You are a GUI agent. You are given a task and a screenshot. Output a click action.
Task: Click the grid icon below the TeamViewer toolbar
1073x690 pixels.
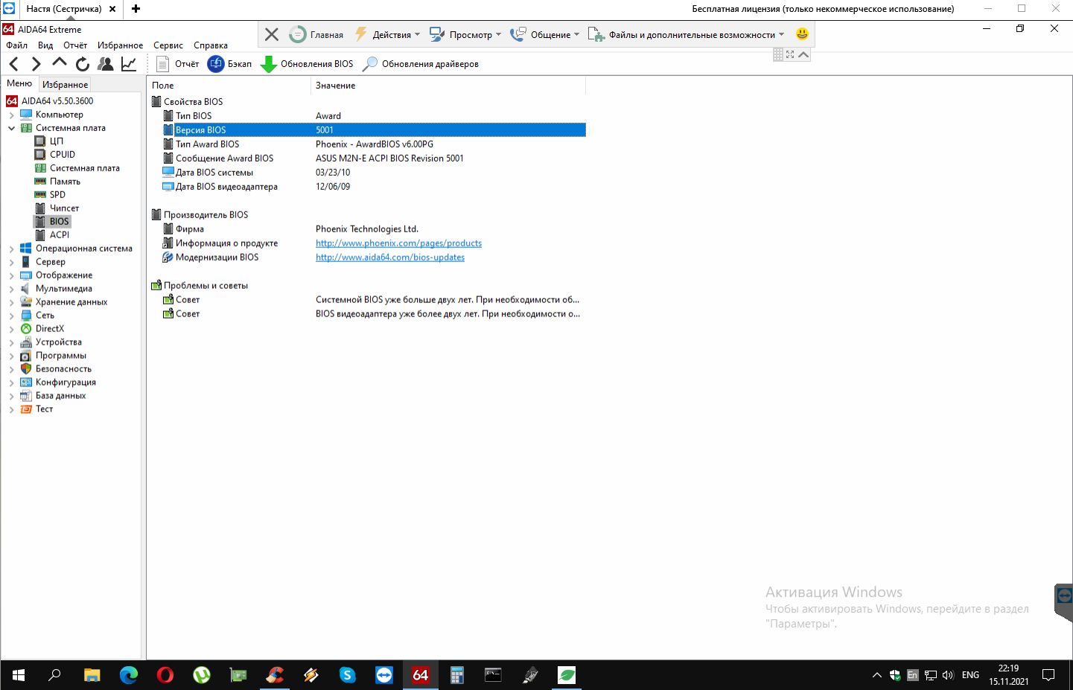[x=778, y=54]
